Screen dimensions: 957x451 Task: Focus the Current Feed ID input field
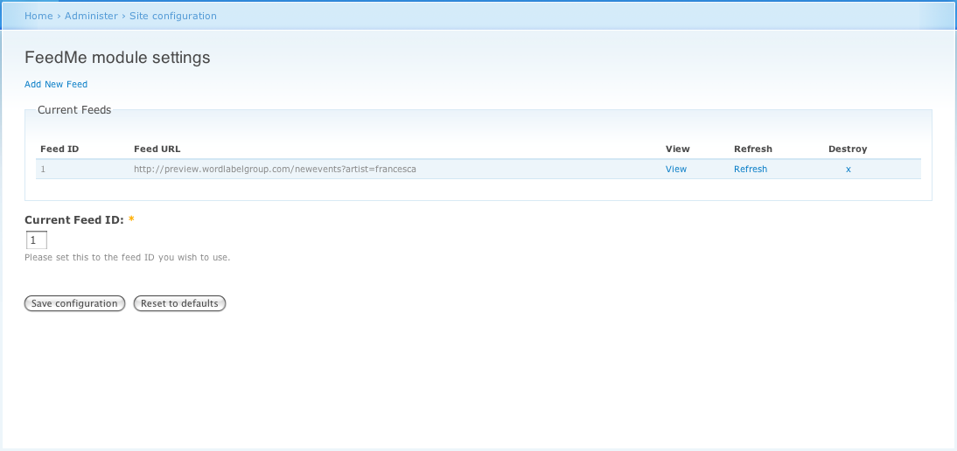point(36,240)
